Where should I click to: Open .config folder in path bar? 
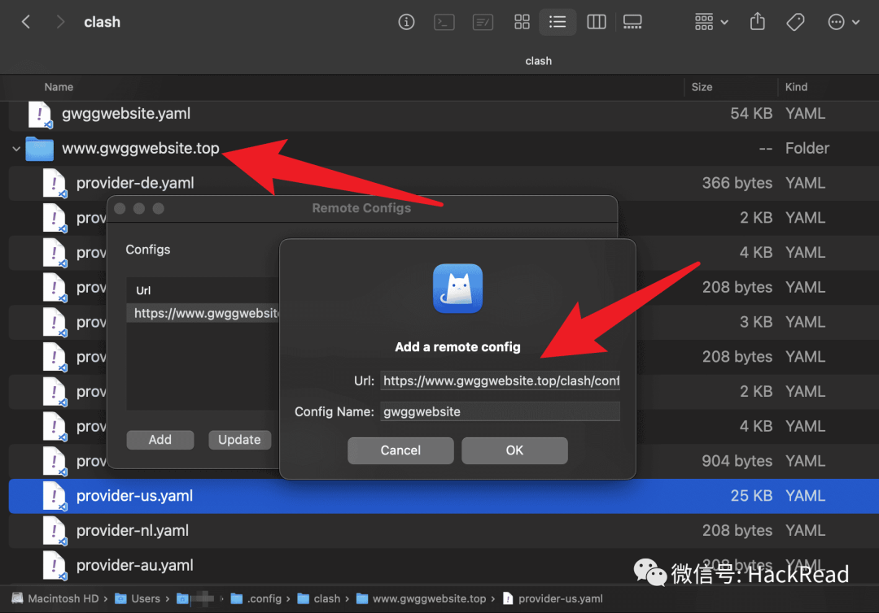(x=256, y=598)
